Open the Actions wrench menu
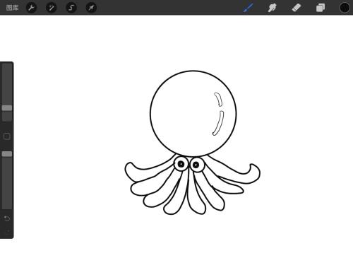This screenshot has height=258, width=353. coord(31,8)
